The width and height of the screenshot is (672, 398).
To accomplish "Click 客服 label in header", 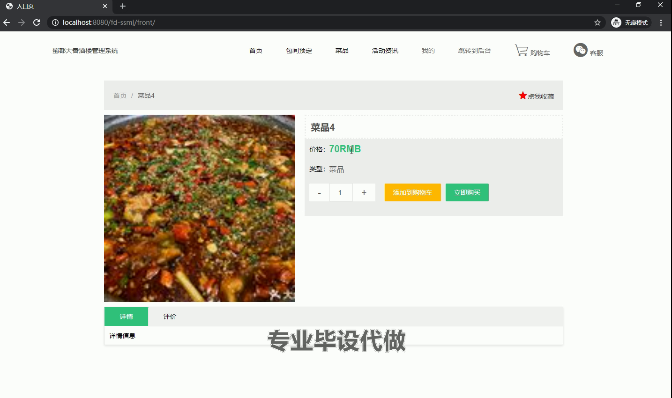I will tap(597, 53).
